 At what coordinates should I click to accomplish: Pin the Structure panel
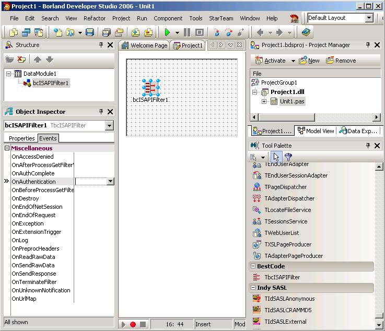point(101,45)
